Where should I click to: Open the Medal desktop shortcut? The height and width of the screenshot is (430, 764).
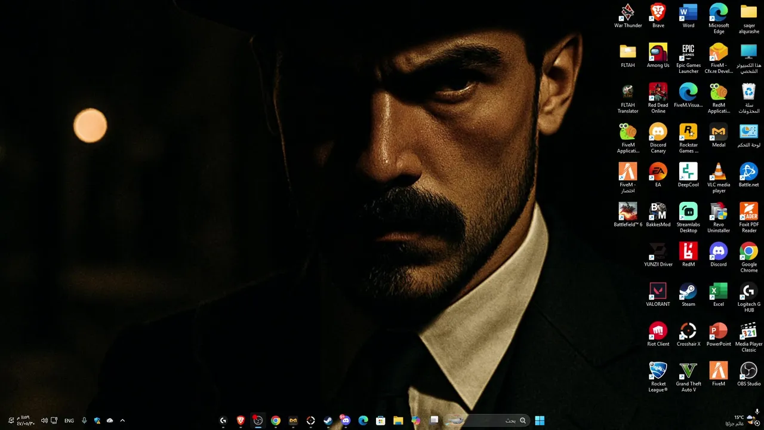point(719,135)
